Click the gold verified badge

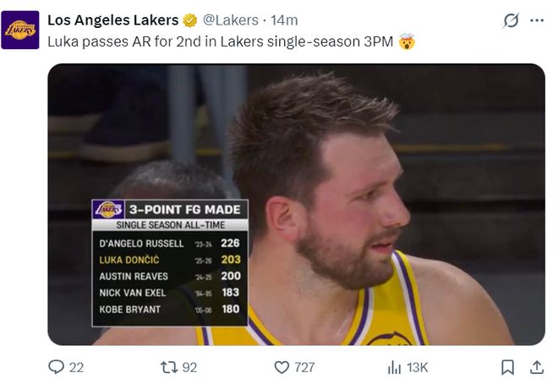tap(190, 20)
